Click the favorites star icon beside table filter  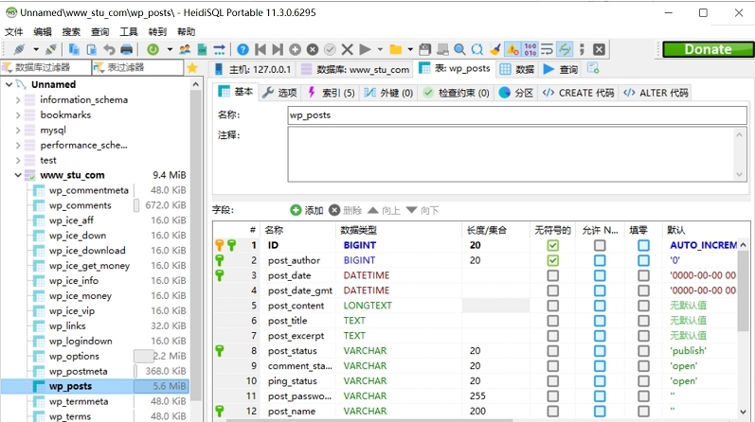point(192,68)
